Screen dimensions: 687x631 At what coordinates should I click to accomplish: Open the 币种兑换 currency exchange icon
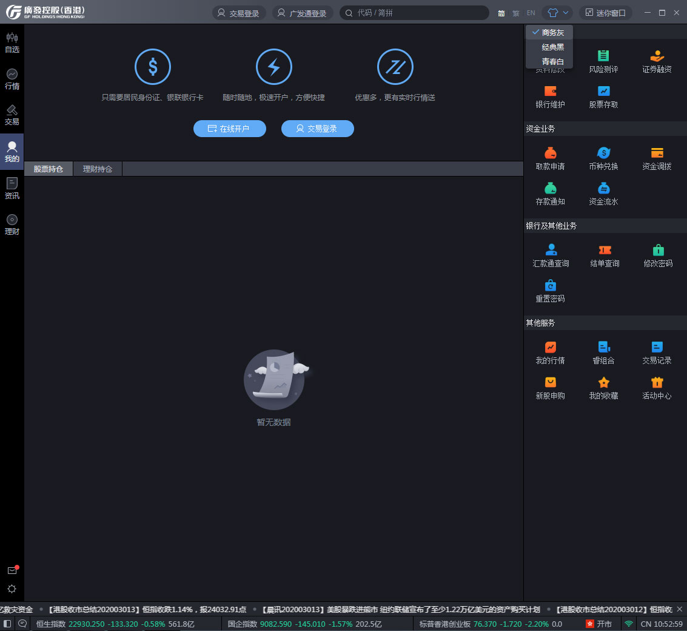[x=603, y=158]
